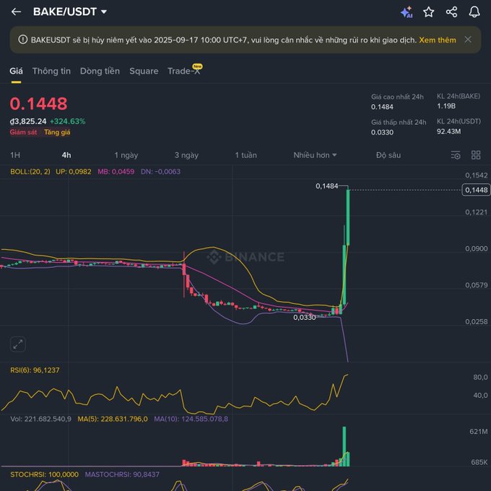Tap the +324.63% change value

coord(68,121)
